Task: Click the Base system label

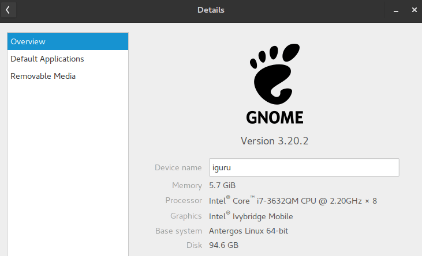Action: click(x=178, y=231)
